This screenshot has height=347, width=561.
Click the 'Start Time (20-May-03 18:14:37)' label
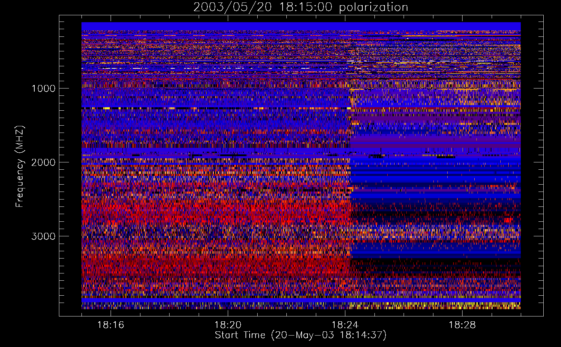point(301,335)
